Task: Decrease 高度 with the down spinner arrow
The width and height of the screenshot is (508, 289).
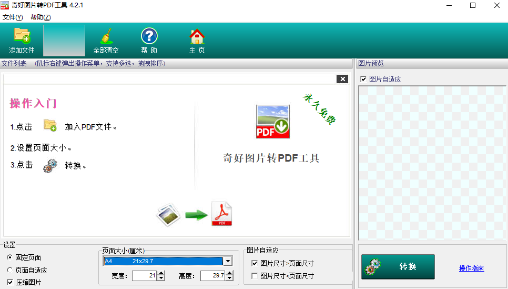Action: (x=229, y=278)
